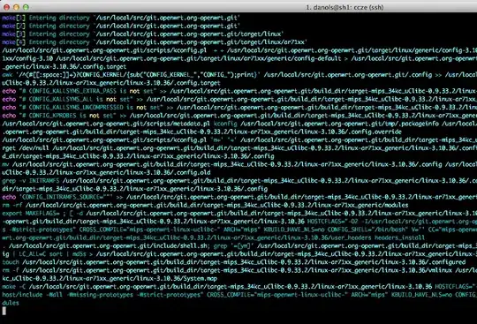Click the line ending in 'System.map'
Screen dimensions: 477x324
pos(110,279)
